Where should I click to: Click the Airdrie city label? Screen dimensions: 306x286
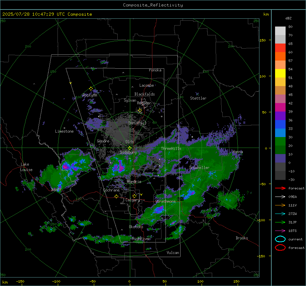point(134,182)
